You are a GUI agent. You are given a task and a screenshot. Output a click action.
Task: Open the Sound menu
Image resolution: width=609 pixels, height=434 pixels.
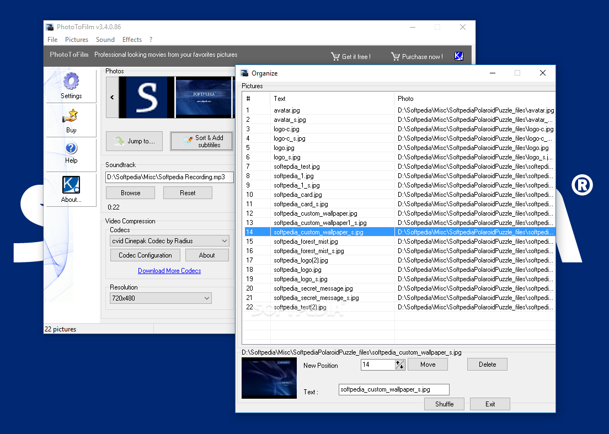point(105,40)
